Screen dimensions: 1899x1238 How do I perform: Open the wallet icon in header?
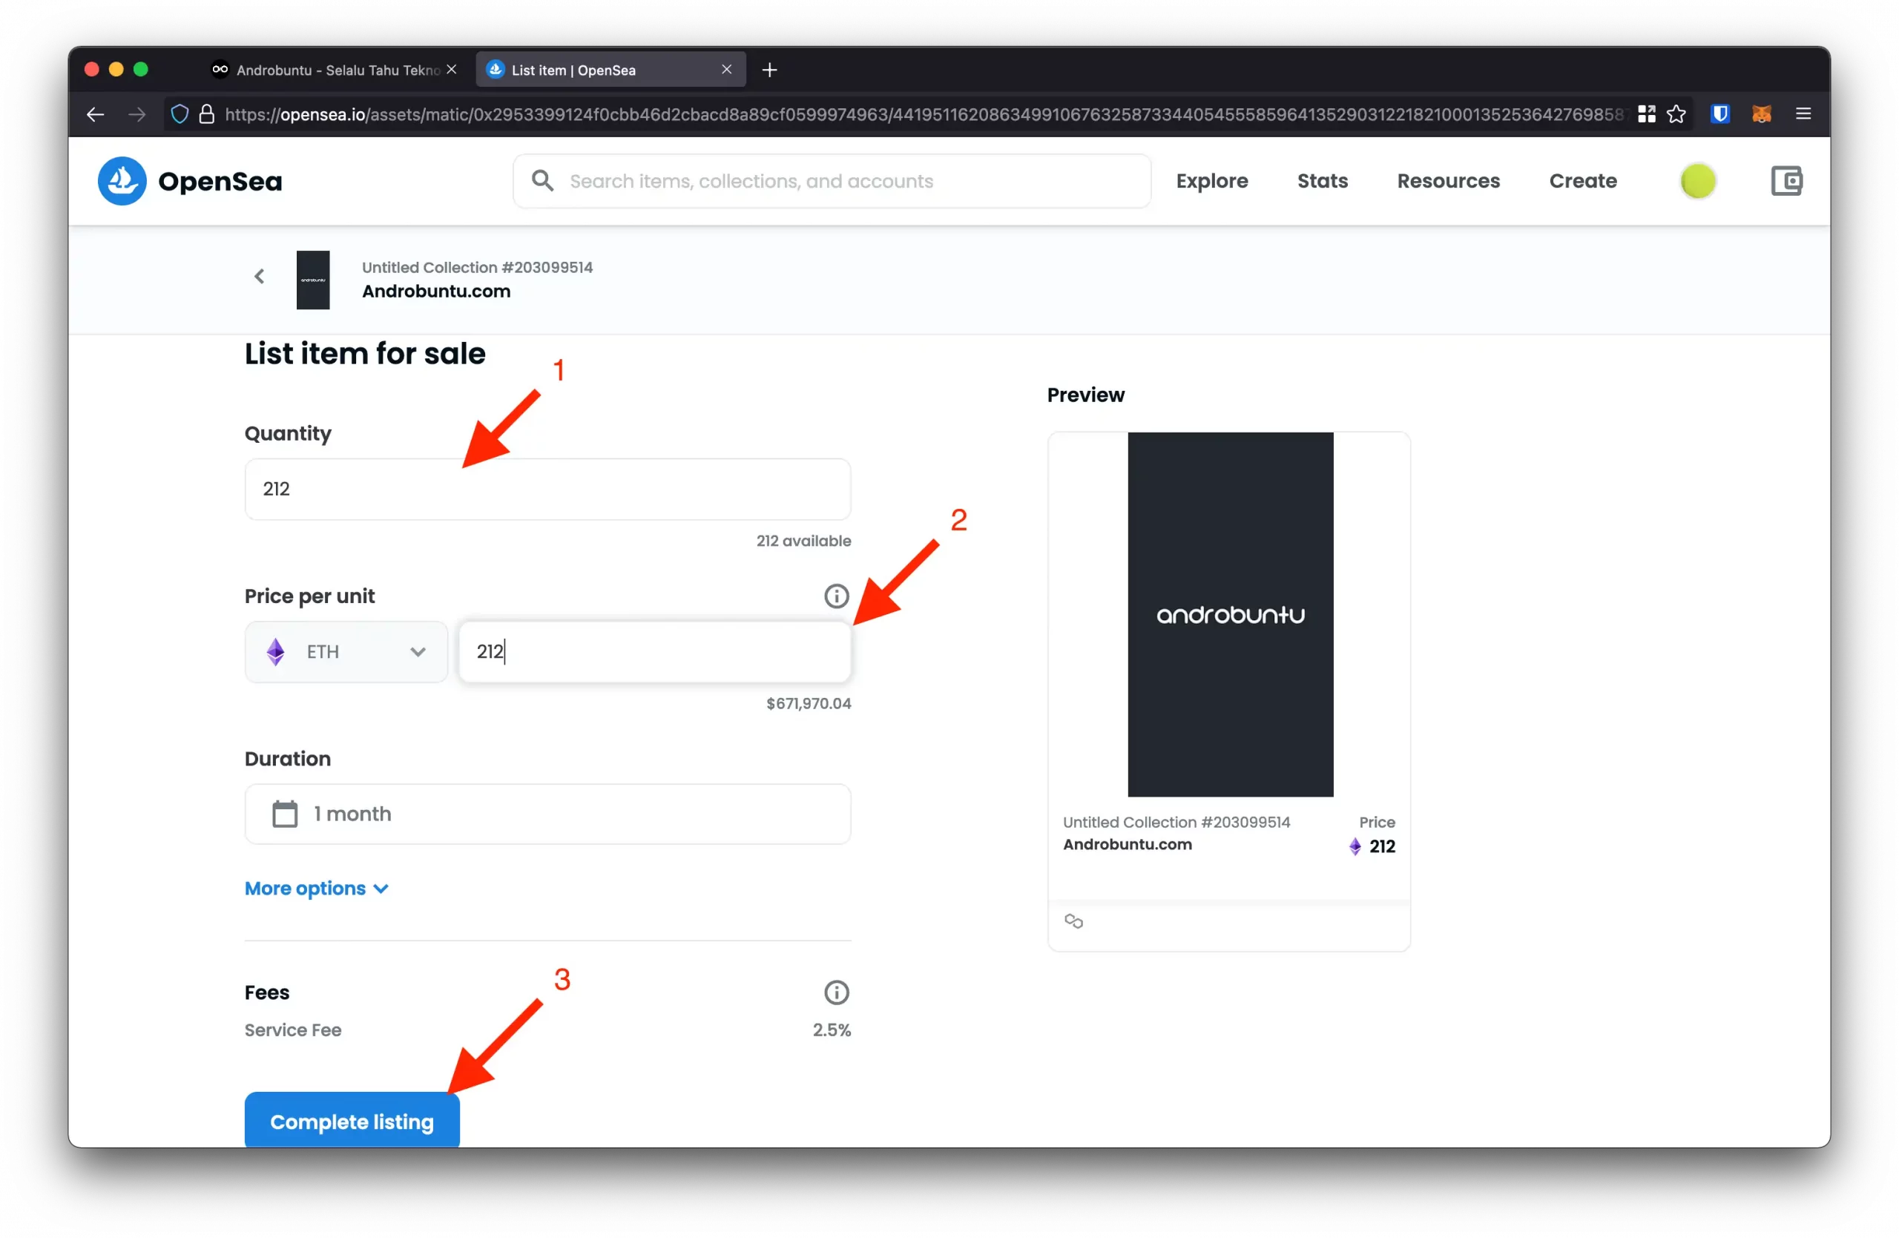pyautogui.click(x=1786, y=181)
